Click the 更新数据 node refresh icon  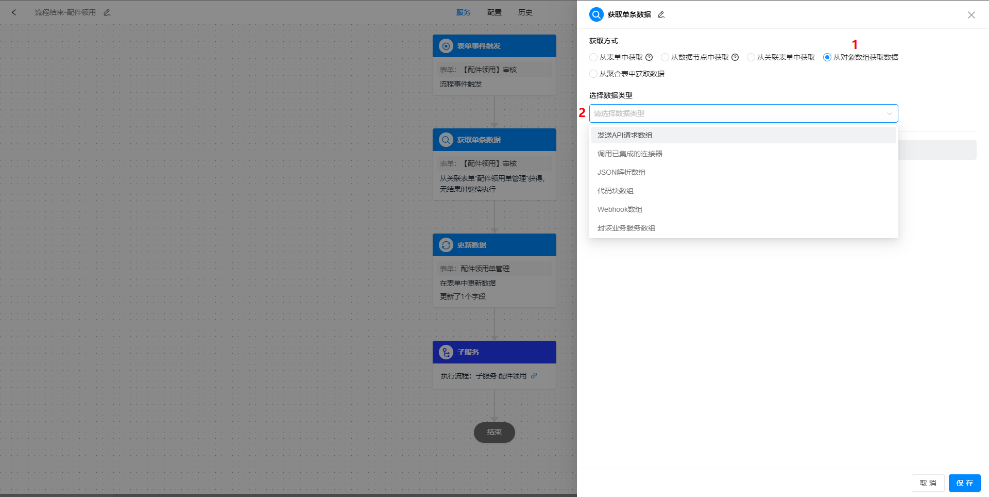click(446, 245)
